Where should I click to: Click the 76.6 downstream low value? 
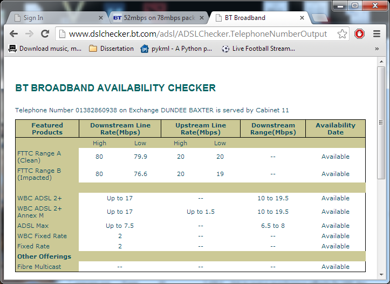tap(141, 174)
